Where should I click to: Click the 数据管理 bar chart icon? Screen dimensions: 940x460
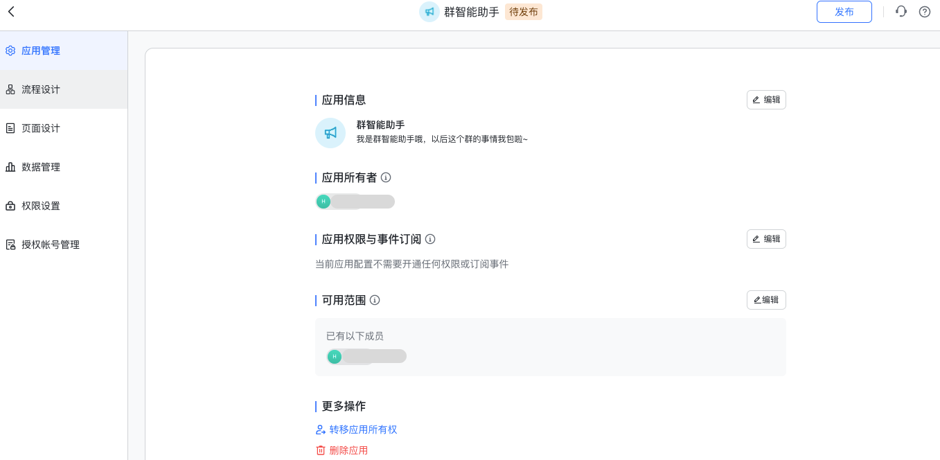[x=10, y=167]
